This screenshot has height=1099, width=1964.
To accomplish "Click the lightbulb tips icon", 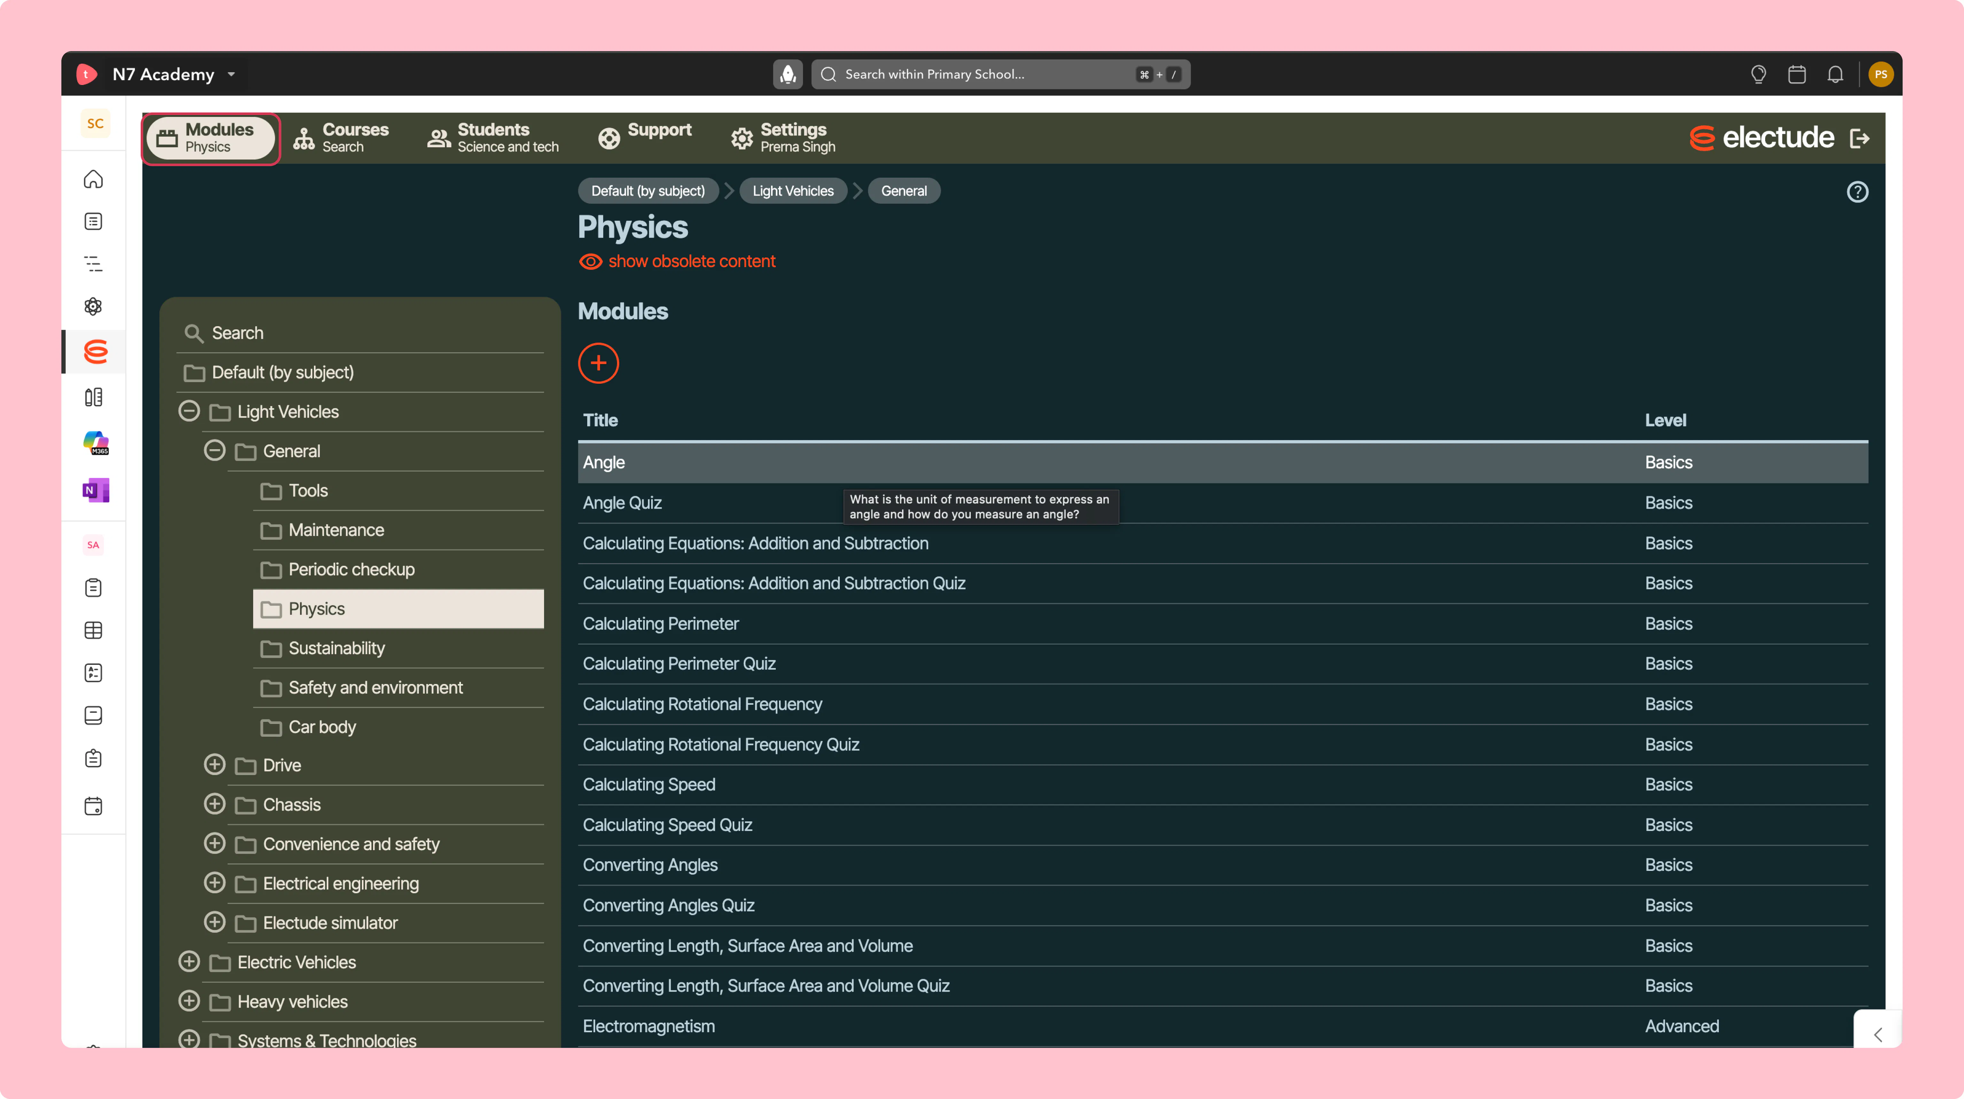I will (1758, 74).
